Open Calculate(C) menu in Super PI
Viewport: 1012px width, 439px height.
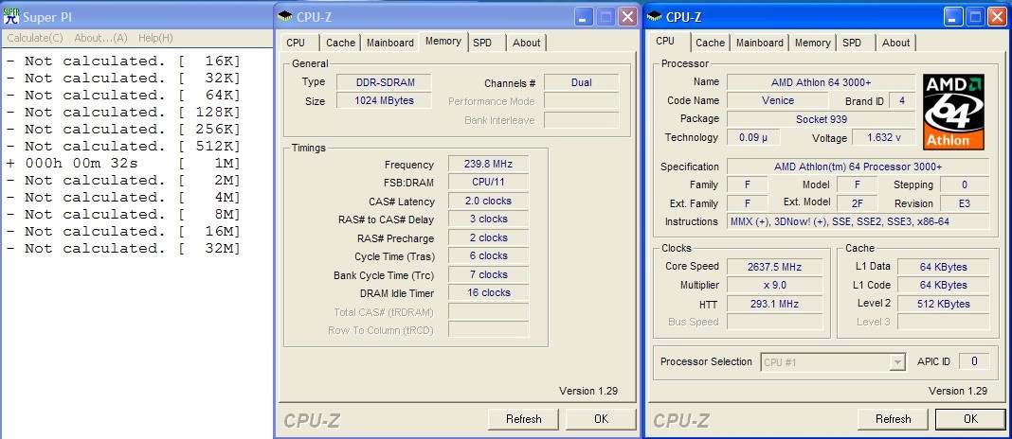[35, 38]
